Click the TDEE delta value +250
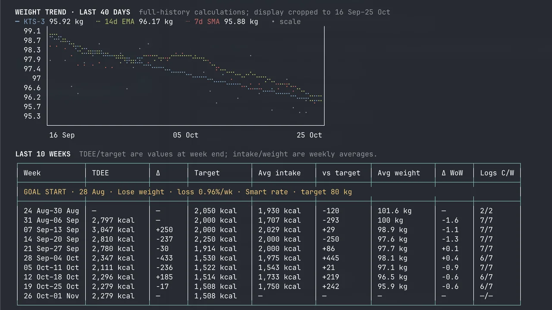The width and height of the screenshot is (552, 310). click(x=164, y=230)
